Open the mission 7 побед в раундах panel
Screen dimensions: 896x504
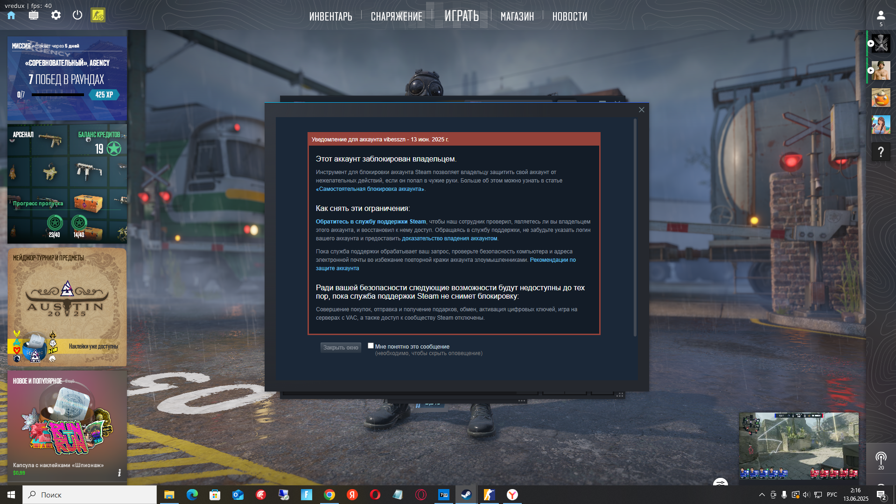tap(67, 78)
